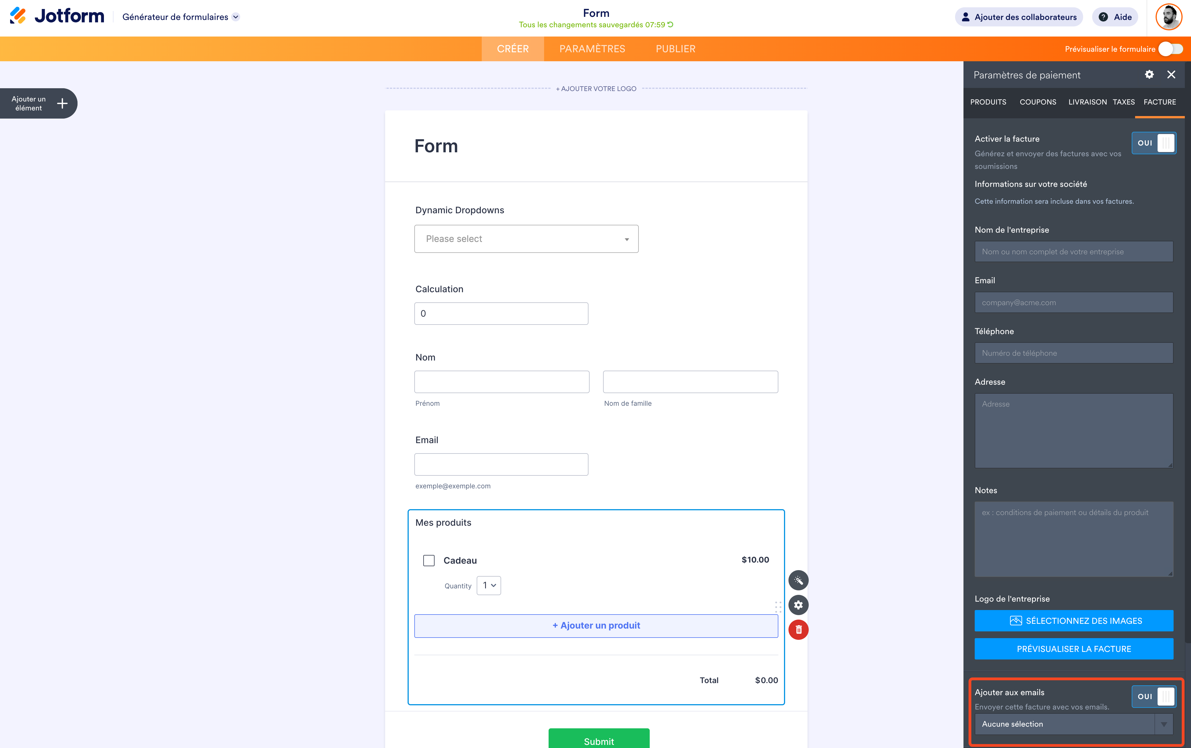Image resolution: width=1191 pixels, height=748 pixels.
Task: Click PRÉVISUALISER LA FACTURE button
Action: coord(1073,649)
